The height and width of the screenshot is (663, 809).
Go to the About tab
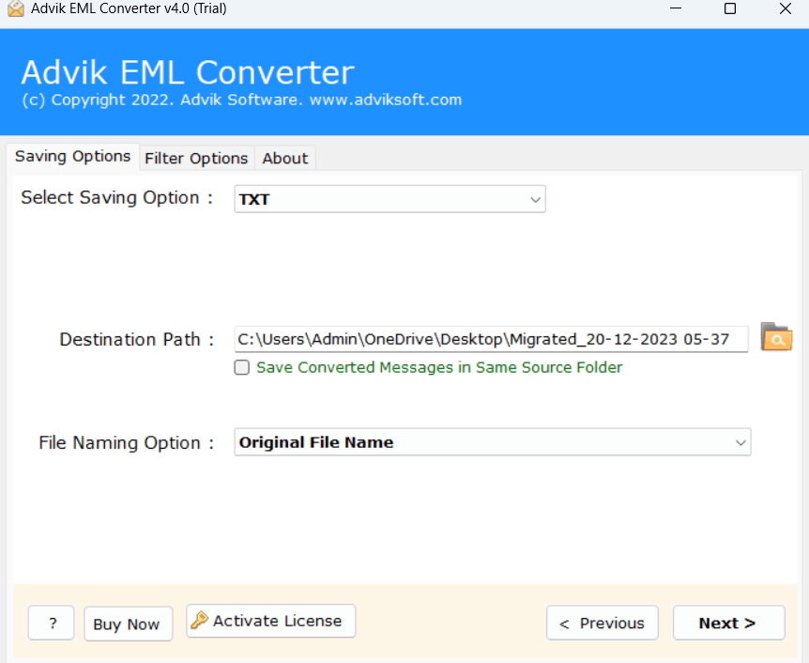click(x=284, y=158)
